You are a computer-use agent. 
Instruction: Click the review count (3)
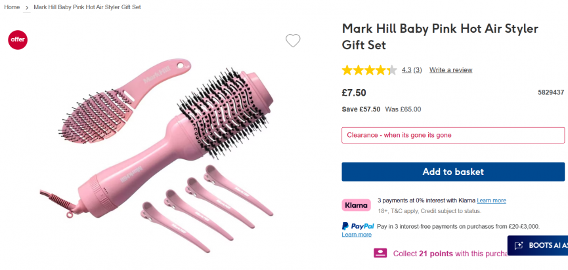pos(418,70)
